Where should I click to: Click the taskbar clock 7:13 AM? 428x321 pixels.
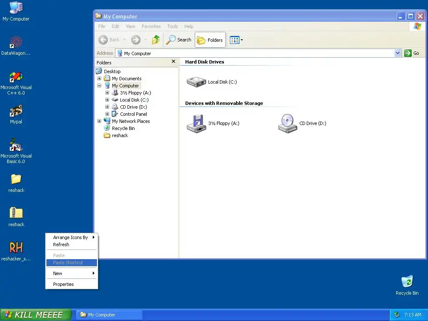413,315
